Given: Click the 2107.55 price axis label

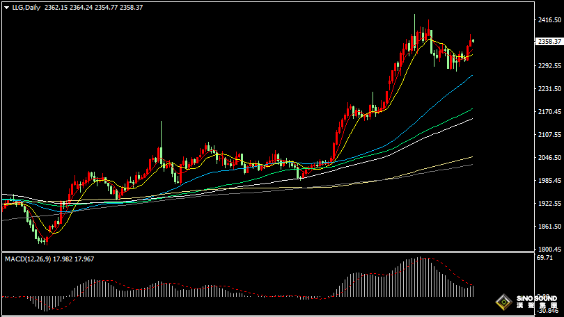Looking at the screenshot, I should click(x=549, y=135).
